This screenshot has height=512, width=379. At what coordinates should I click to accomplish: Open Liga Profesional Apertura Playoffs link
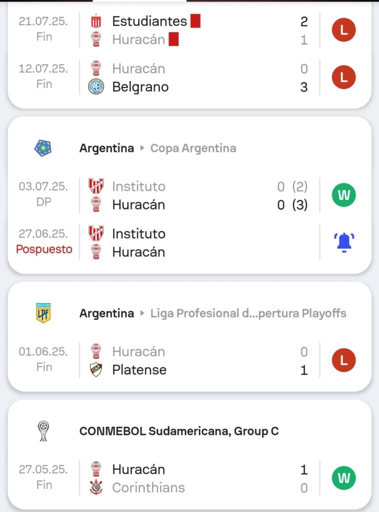[248, 313]
